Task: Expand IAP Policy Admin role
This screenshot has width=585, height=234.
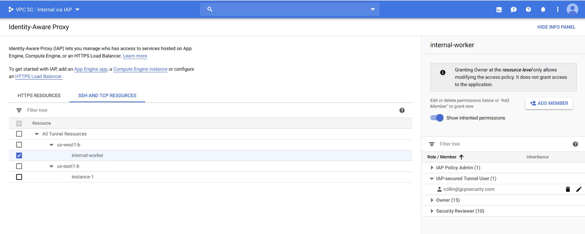Action: pyautogui.click(x=432, y=168)
